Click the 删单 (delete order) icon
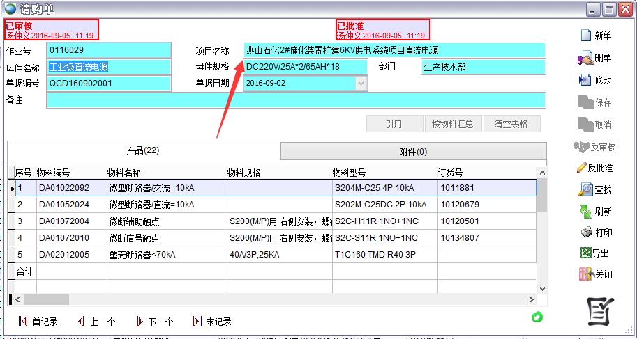Viewport: 637px width, 339px height. [585, 58]
